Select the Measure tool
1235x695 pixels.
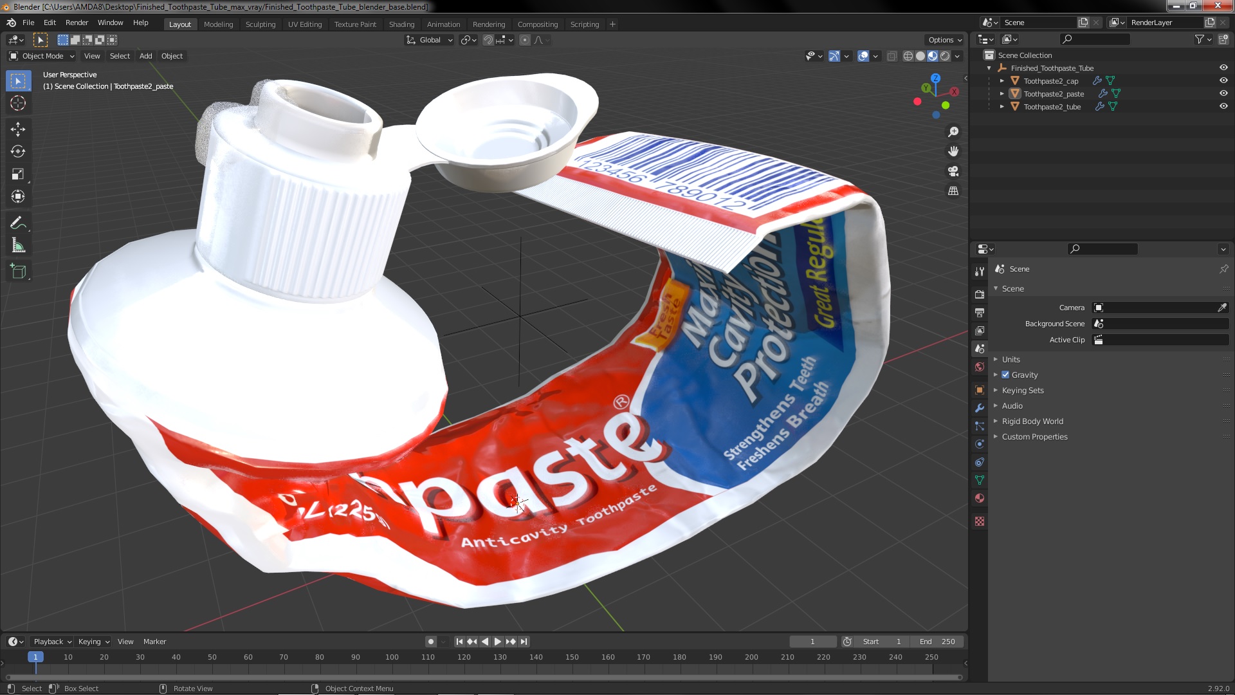click(x=18, y=245)
